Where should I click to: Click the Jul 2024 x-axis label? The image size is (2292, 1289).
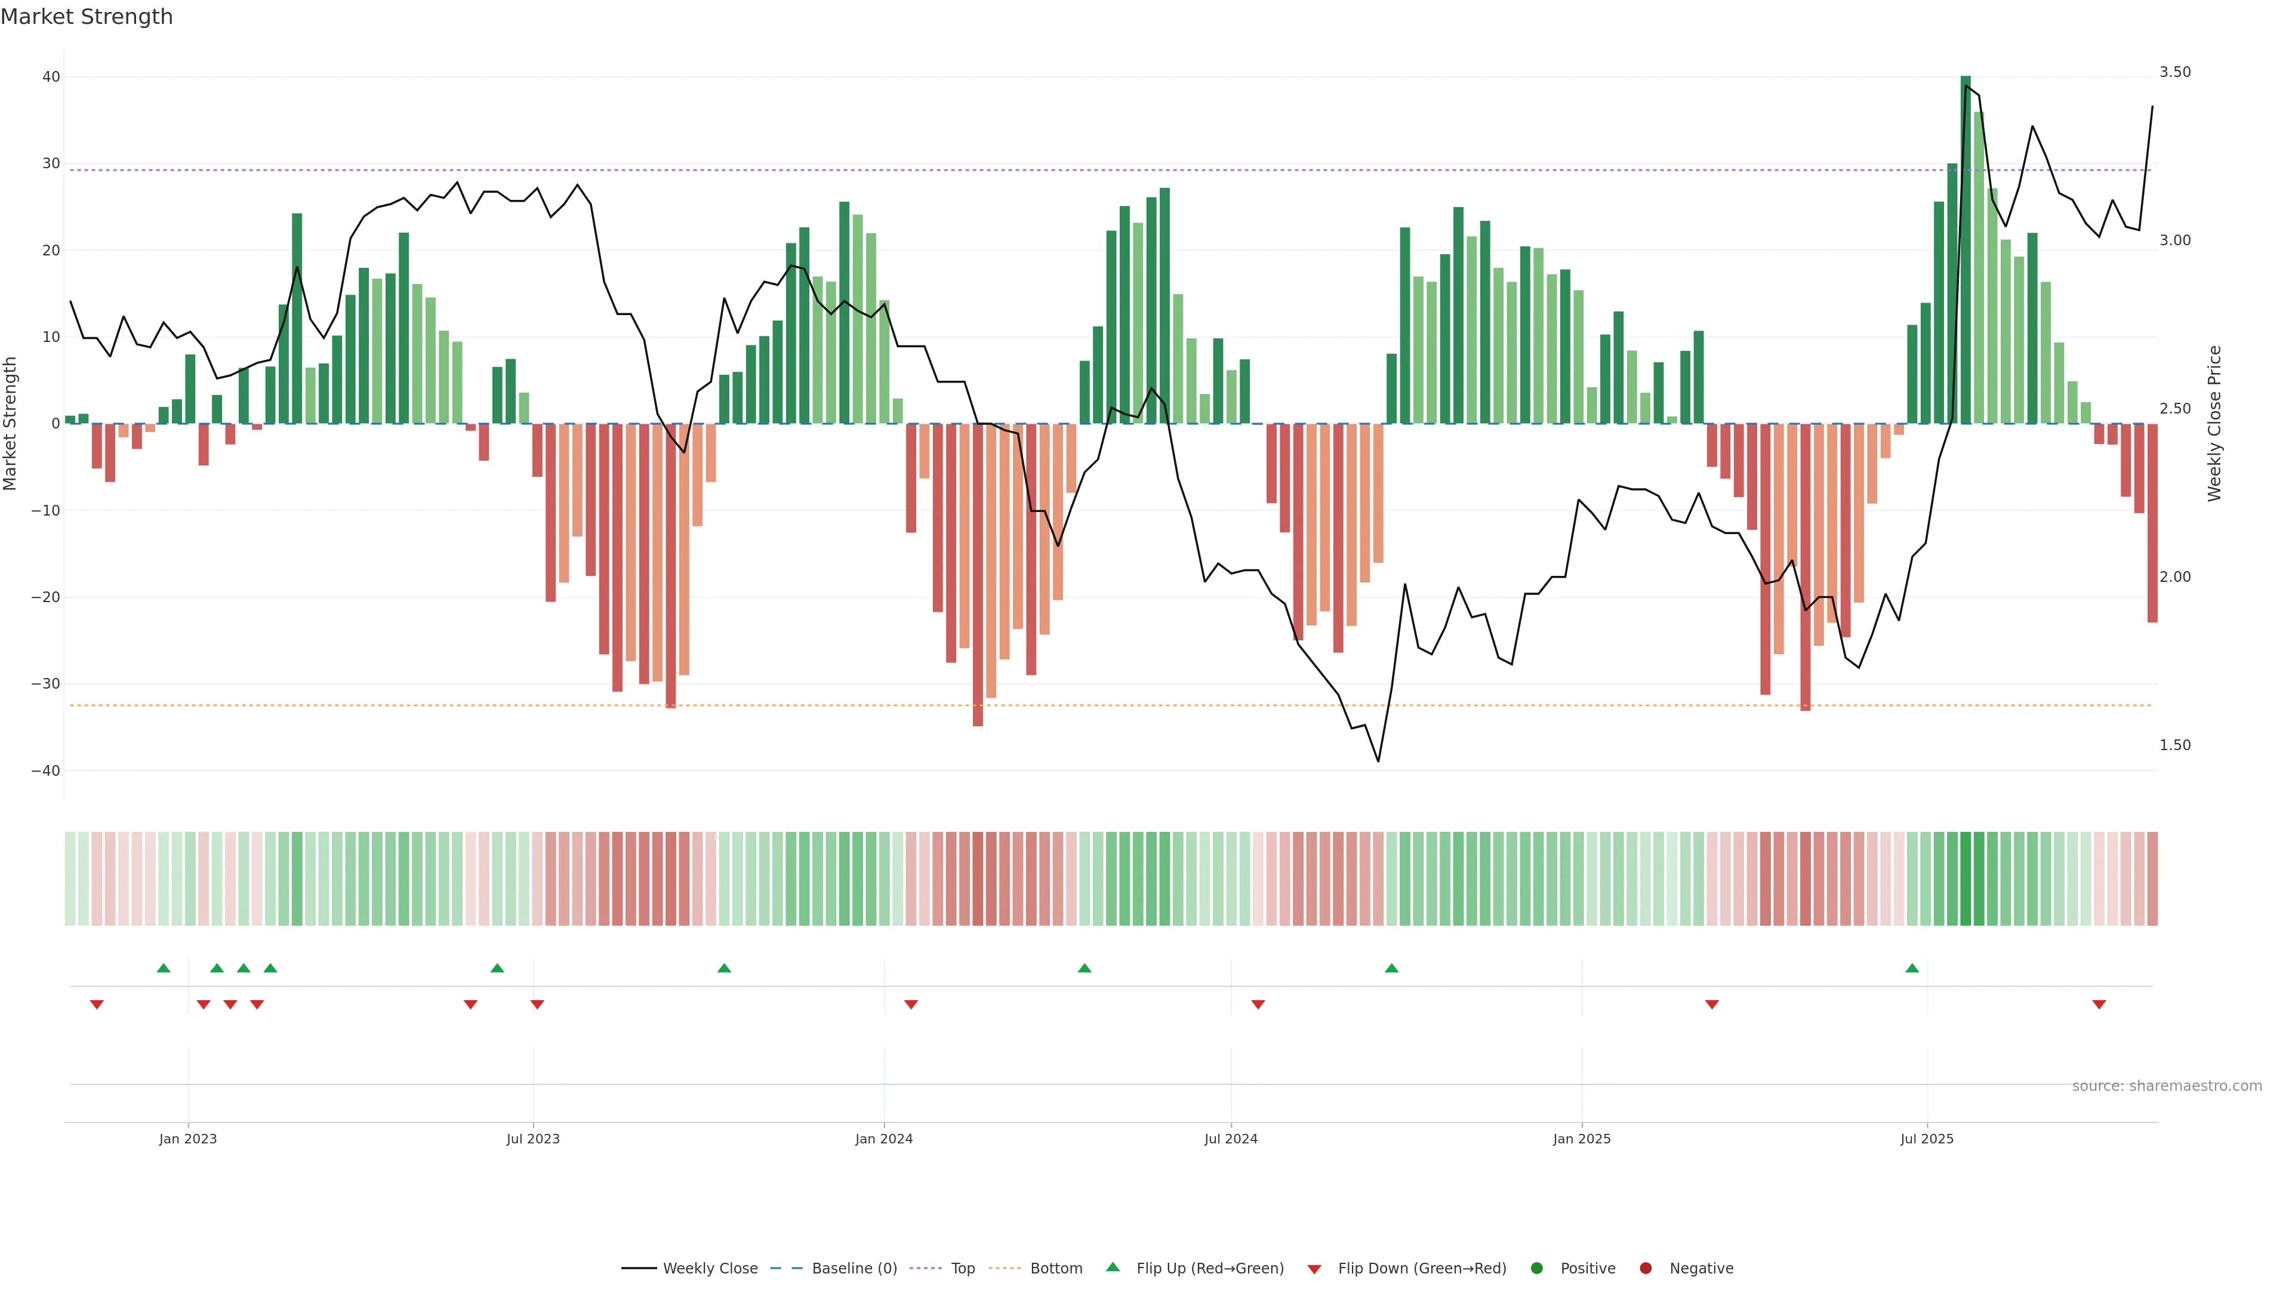pyautogui.click(x=1231, y=1139)
